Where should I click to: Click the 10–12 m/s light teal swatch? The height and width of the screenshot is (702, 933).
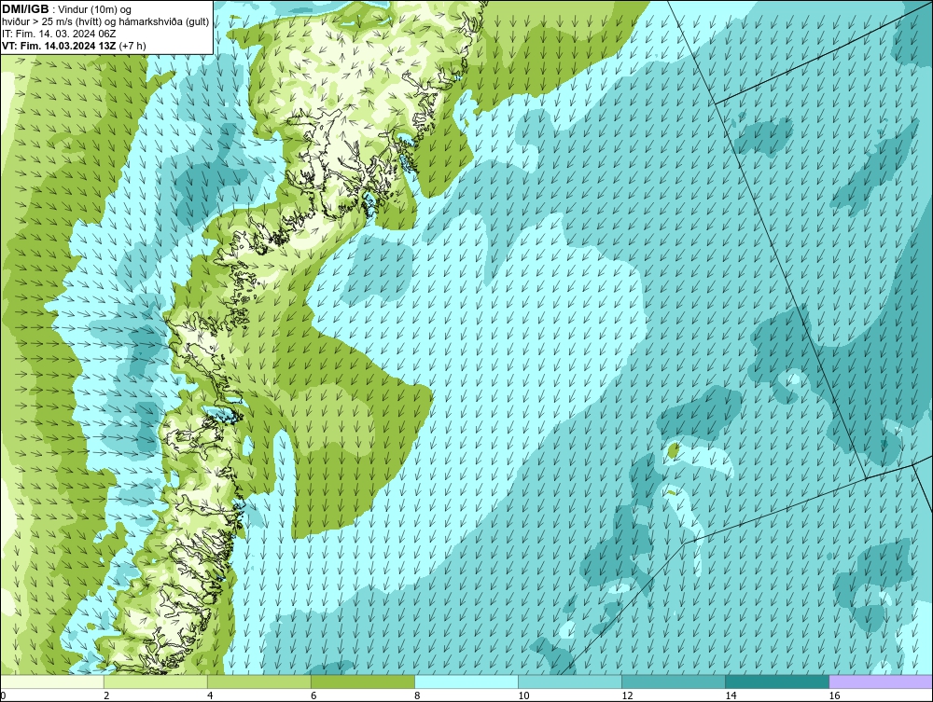pos(570,681)
